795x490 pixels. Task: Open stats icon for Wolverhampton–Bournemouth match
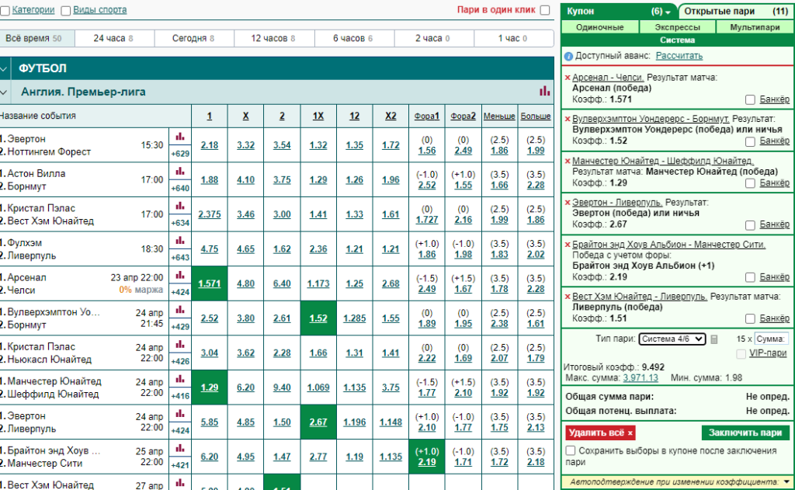(x=180, y=310)
